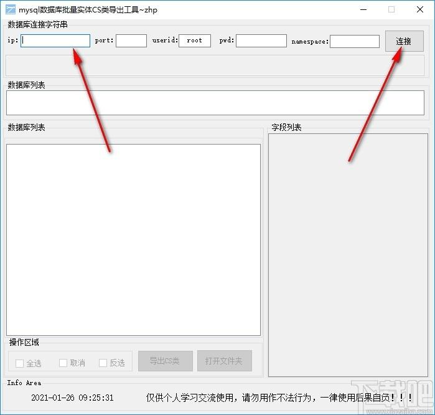
Task: Click the 字段列表 field list panel
Action: tap(348, 255)
